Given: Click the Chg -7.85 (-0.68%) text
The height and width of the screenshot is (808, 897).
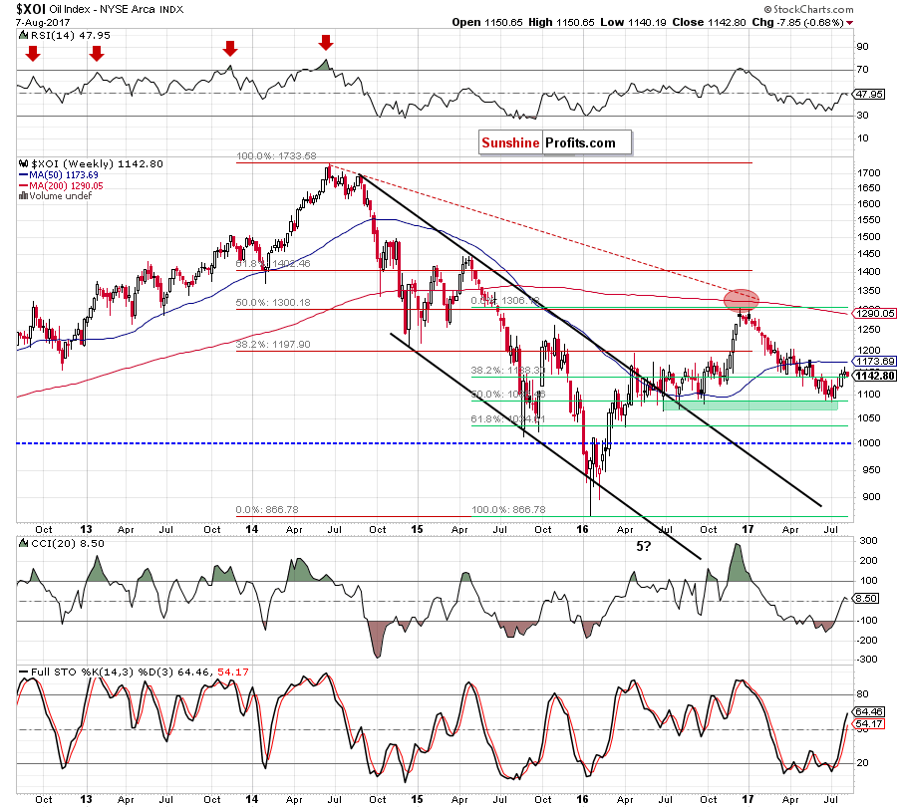Looking at the screenshot, I should click(x=798, y=22).
